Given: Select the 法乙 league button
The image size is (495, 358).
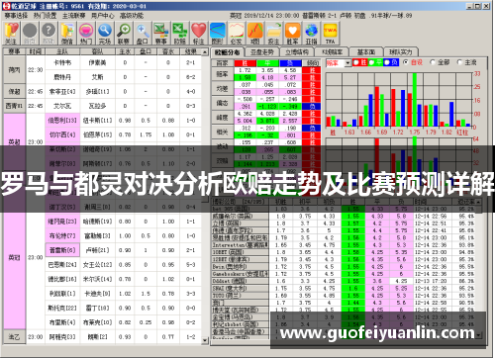Looking at the screenshot, I should pos(14,337).
